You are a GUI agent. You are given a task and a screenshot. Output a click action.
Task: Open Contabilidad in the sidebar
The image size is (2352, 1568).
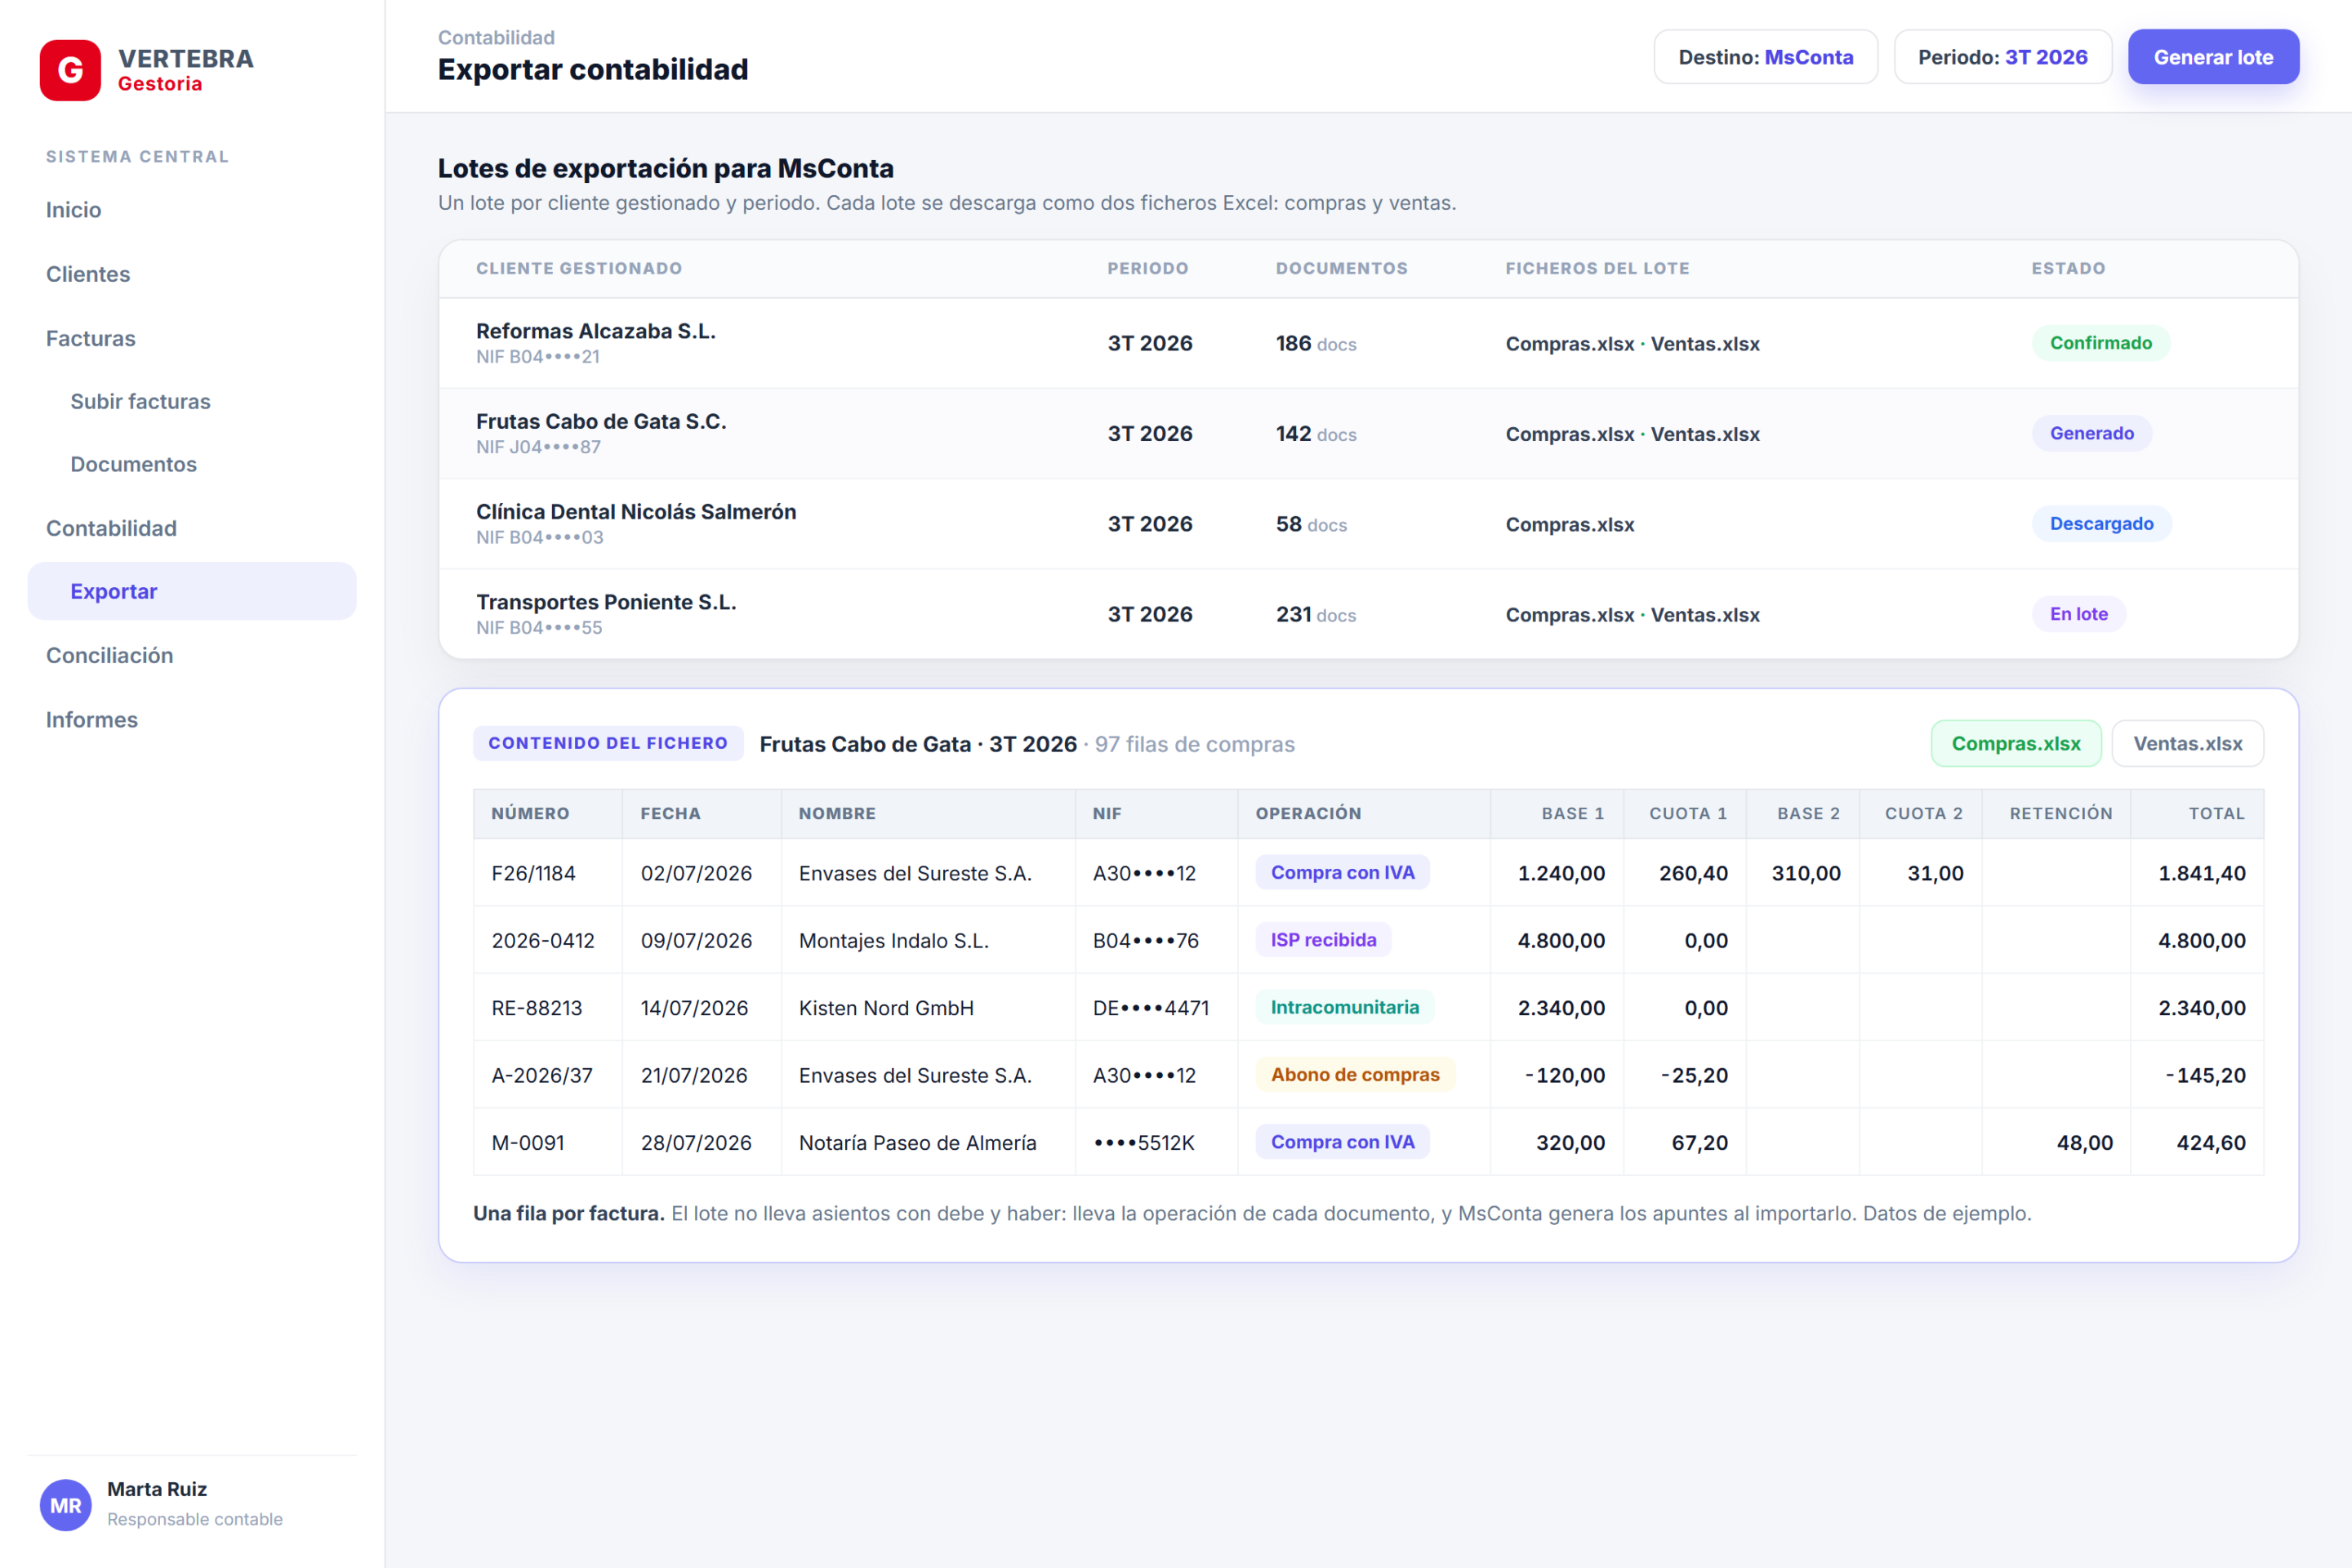(x=111, y=528)
